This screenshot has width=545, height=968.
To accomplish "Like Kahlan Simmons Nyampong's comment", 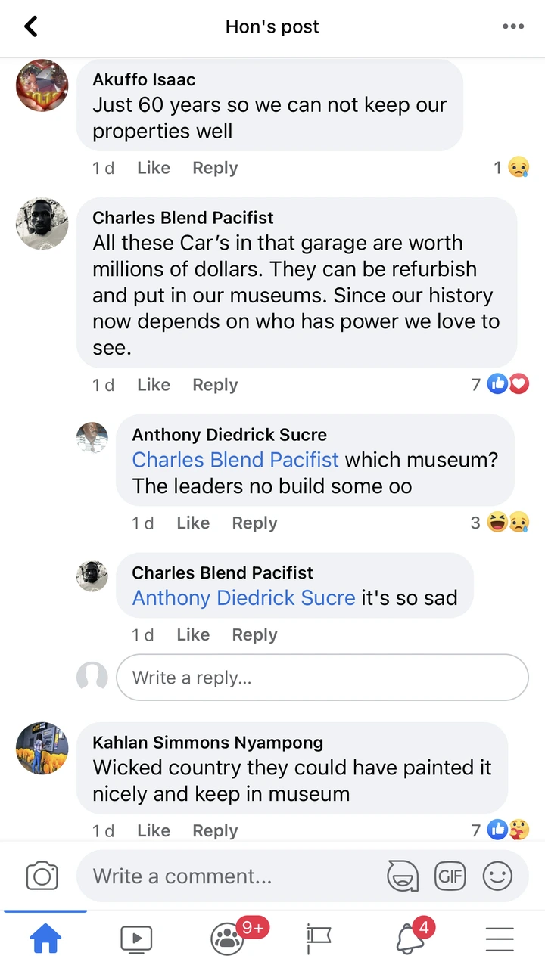I will pos(153,830).
